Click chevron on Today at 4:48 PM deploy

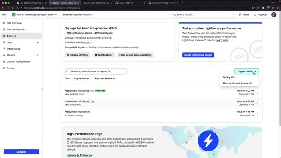pyautogui.click(x=258, y=114)
